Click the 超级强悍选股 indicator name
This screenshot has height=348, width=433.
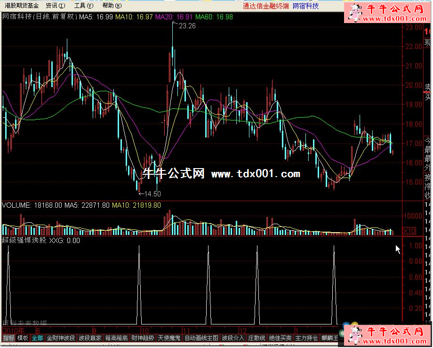tap(24, 241)
